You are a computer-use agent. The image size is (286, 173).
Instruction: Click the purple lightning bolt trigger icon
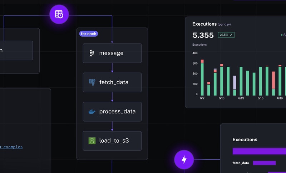(184, 160)
